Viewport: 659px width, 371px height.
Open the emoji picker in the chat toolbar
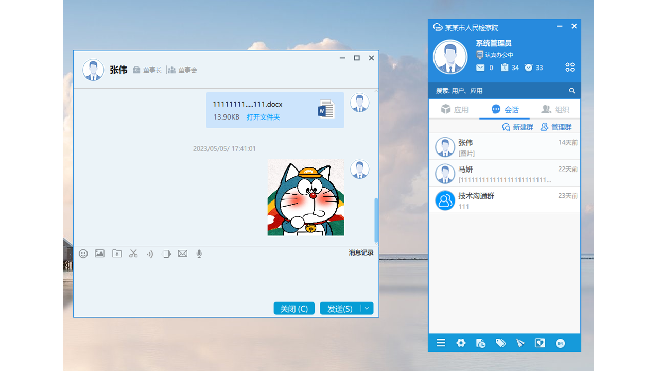83,254
